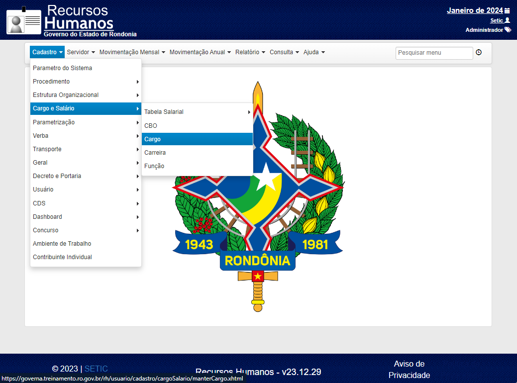Click the Recursos Humanos ID badge logo
This screenshot has height=383, width=517.
coord(24,21)
